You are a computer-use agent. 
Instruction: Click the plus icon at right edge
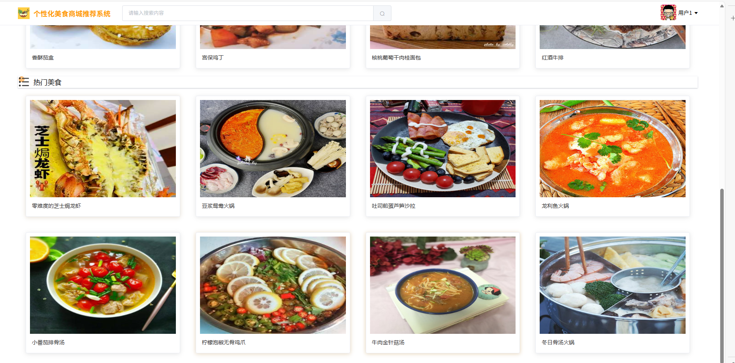coord(732,18)
